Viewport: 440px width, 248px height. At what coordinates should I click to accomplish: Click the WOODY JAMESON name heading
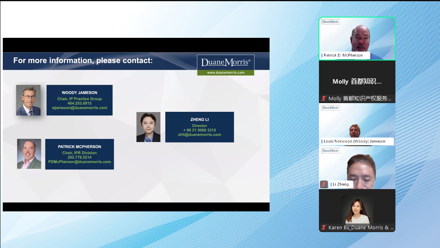coord(79,93)
